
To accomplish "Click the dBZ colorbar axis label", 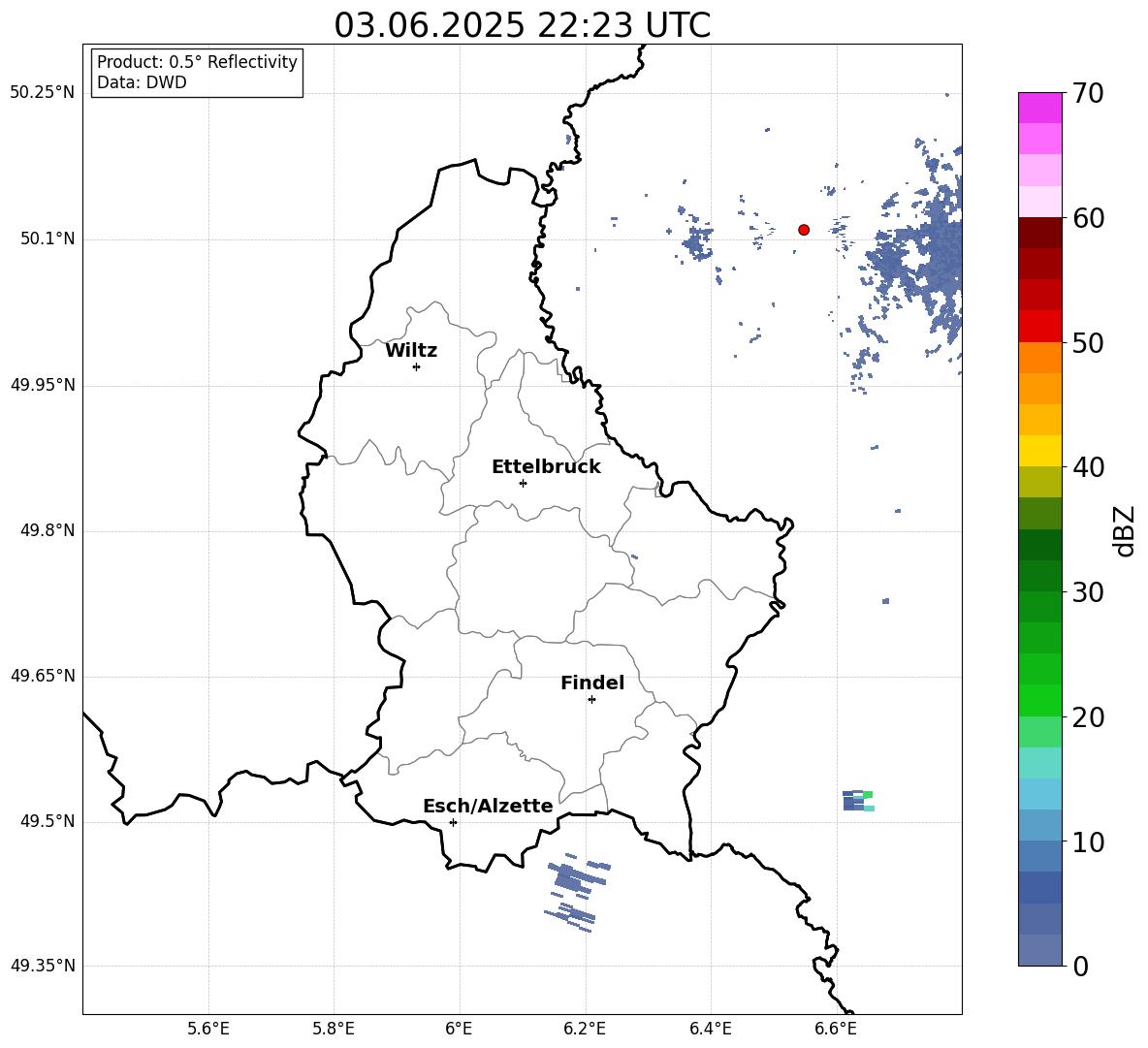I will coord(1126,530).
